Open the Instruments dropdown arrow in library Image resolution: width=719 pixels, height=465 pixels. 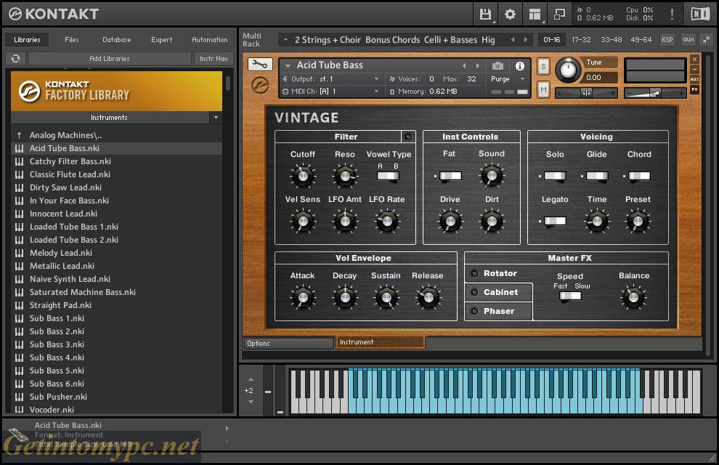click(216, 118)
